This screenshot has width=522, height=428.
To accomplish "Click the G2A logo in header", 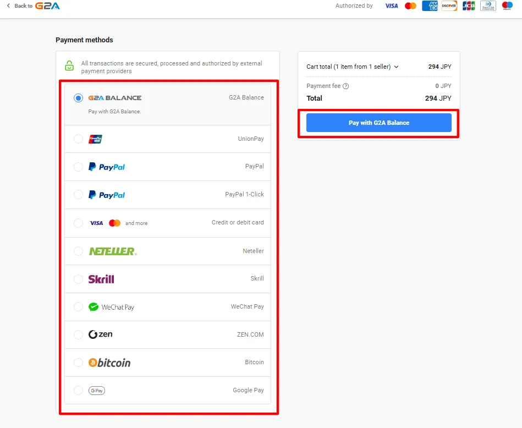I will click(48, 6).
